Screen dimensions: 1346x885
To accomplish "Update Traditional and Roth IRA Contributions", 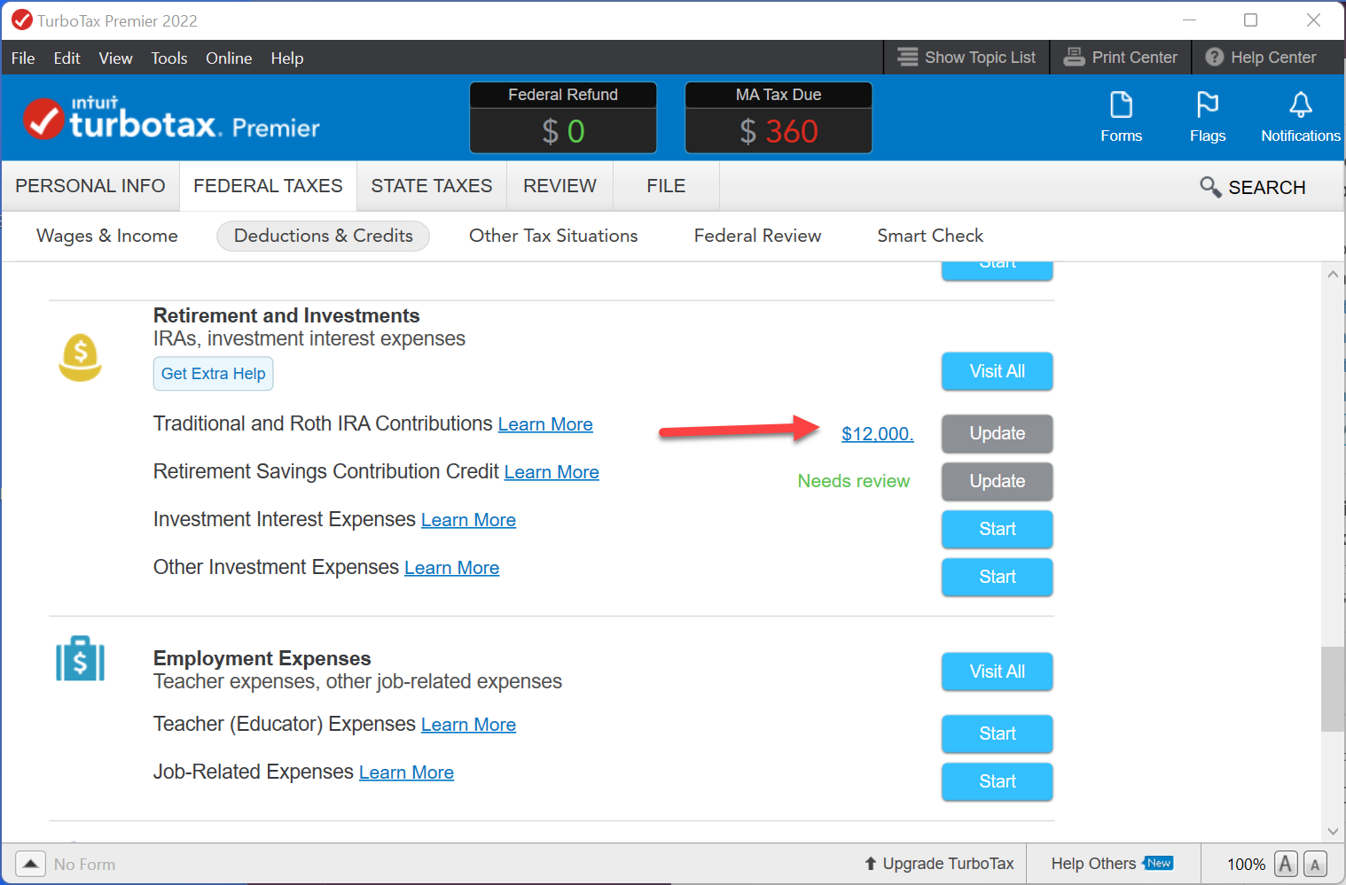I will (x=998, y=433).
